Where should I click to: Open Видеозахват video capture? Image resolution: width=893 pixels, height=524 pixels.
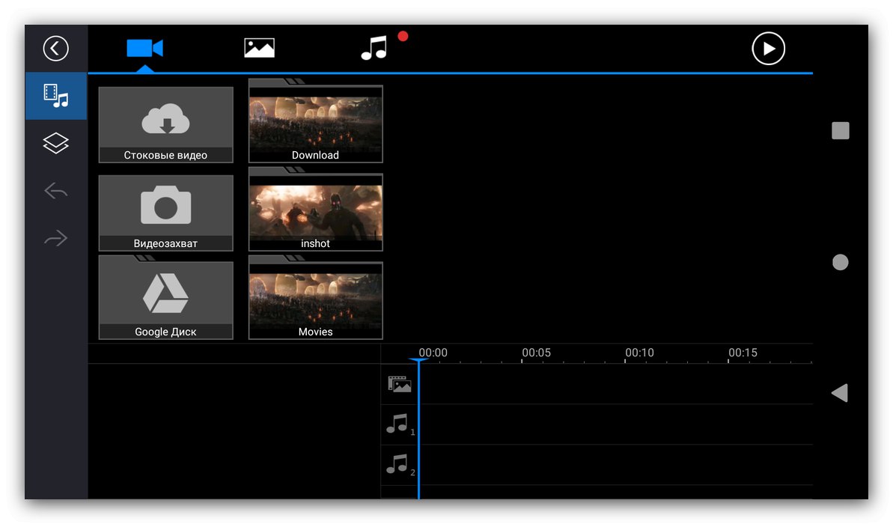pyautogui.click(x=165, y=213)
